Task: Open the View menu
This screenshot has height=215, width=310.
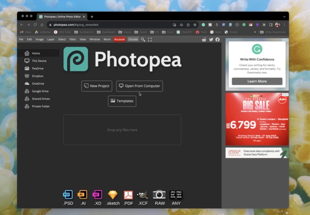Action: tap(83, 39)
